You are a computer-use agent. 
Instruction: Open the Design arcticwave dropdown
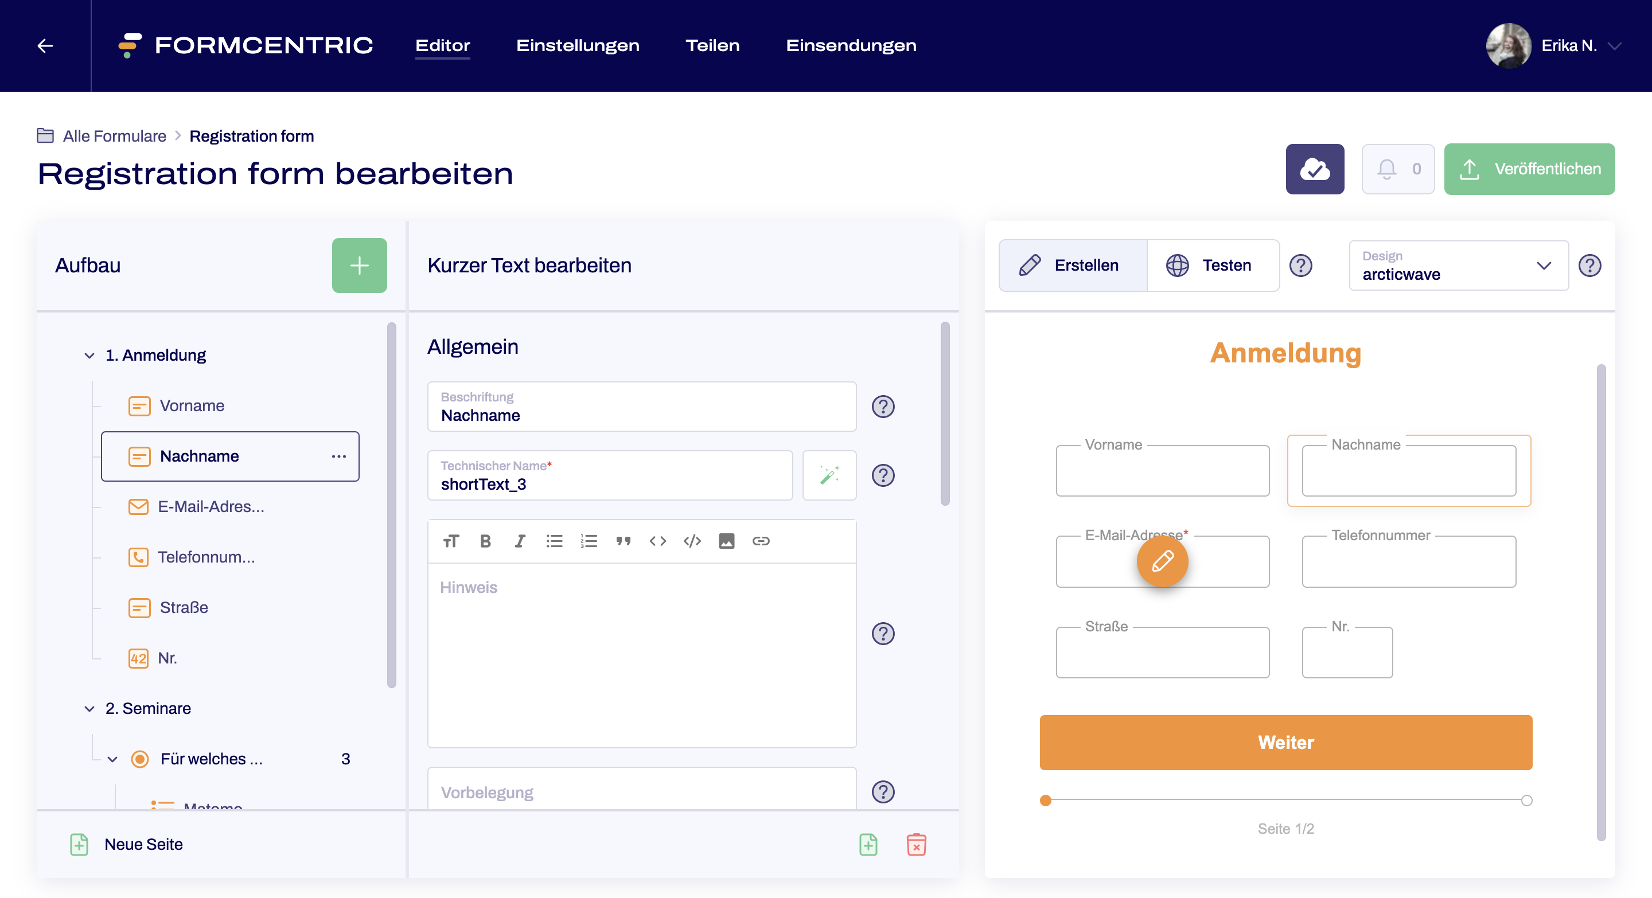(x=1458, y=266)
